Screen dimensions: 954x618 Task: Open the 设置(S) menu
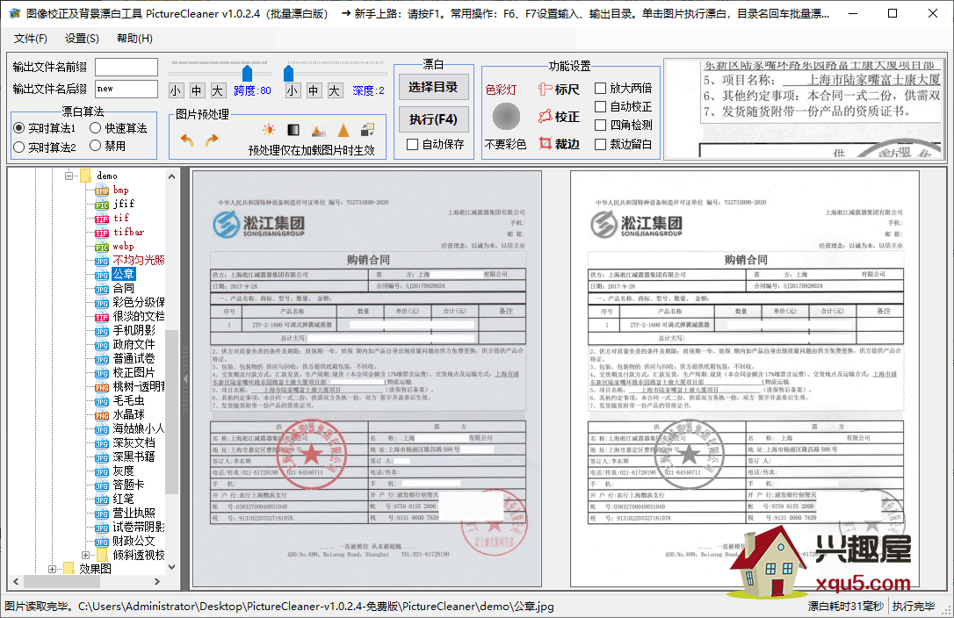point(83,39)
